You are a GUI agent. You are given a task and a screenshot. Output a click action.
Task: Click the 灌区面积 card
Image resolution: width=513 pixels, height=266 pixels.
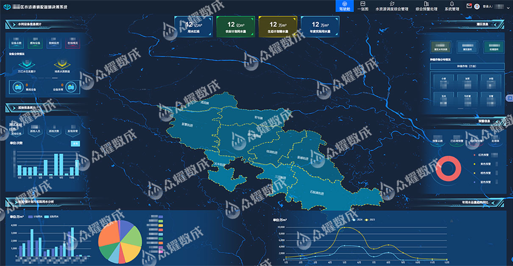(x=467, y=47)
